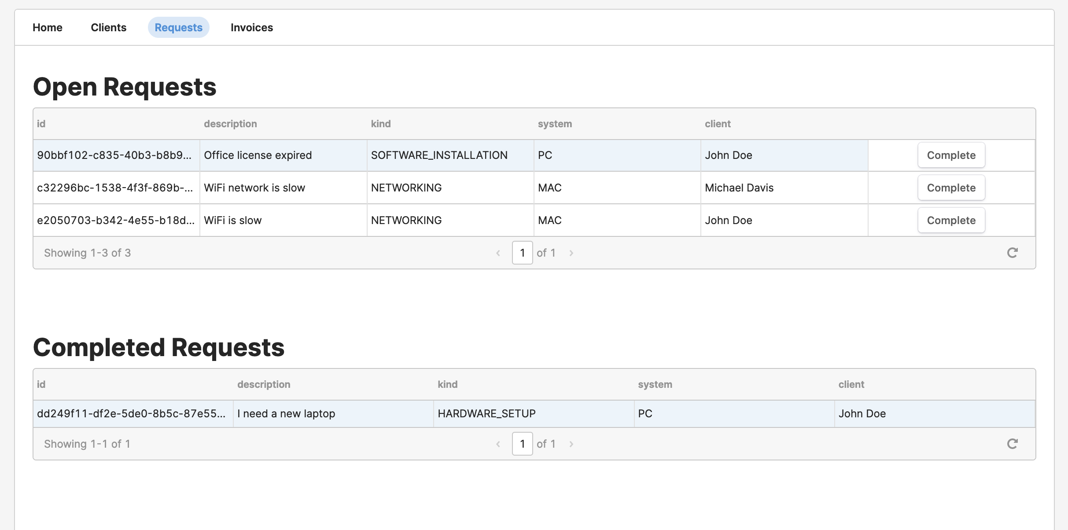Click the Requests navigation item
This screenshot has width=1068, height=530.
point(178,27)
